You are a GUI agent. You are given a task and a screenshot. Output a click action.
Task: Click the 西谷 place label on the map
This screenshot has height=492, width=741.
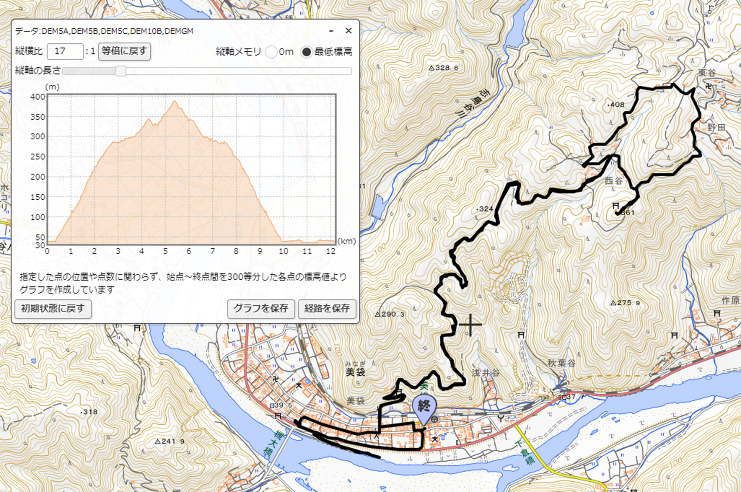coord(614,181)
